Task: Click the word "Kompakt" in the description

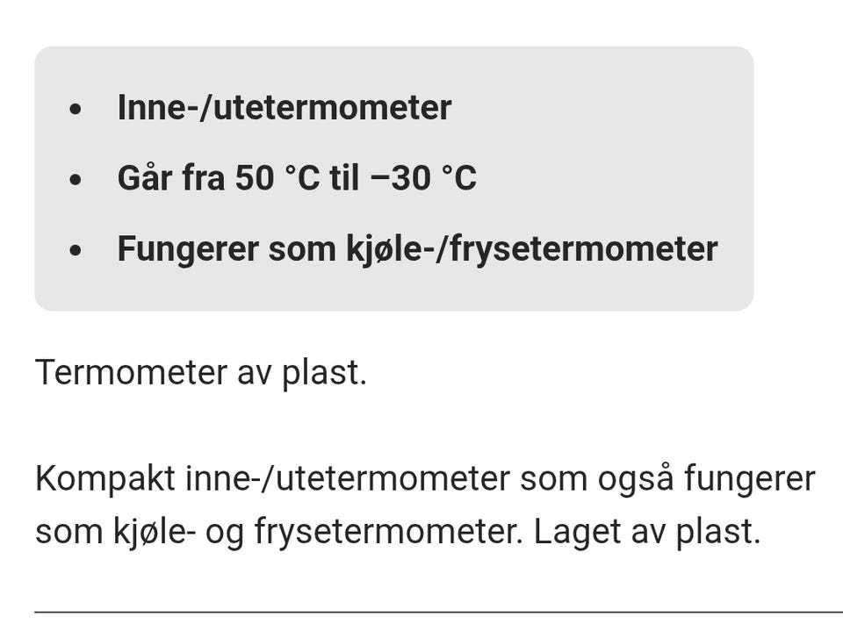Action: [x=105, y=478]
